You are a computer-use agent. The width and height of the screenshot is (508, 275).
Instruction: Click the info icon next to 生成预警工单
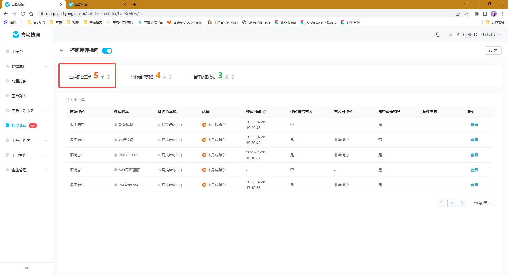tap(108, 77)
